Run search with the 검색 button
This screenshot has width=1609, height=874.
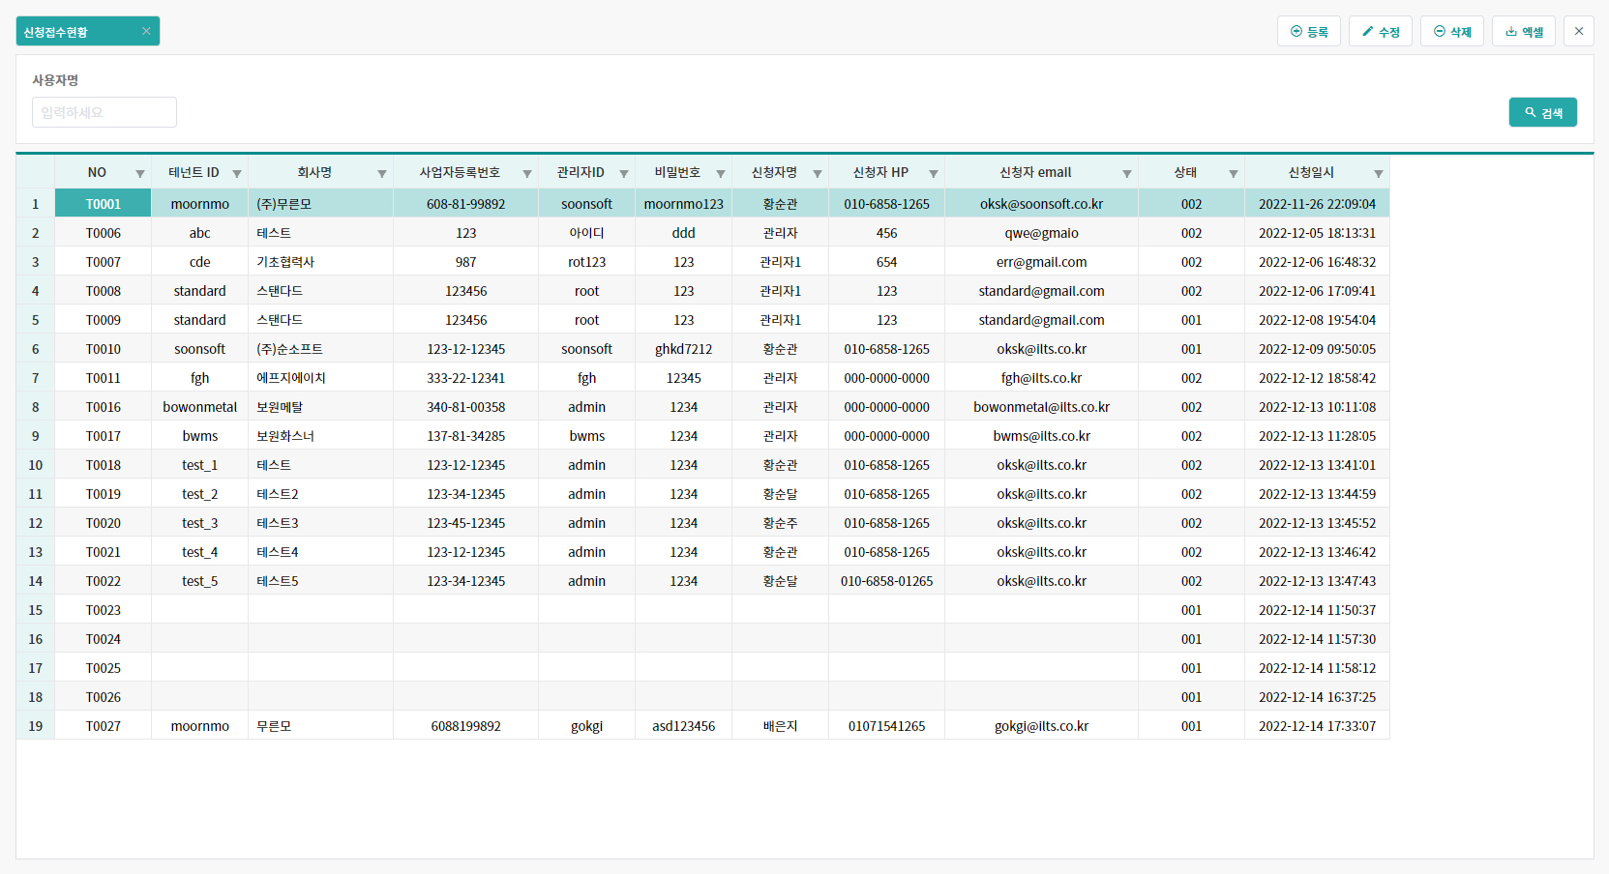1542,113
